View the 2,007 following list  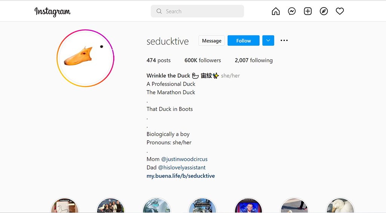(x=253, y=60)
